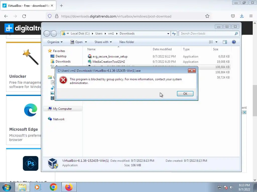Screen dimensions: 257x192
Task: Sort files by the Size column
Action: point(216,49)
